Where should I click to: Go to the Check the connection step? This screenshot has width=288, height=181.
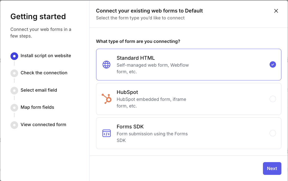(44, 73)
